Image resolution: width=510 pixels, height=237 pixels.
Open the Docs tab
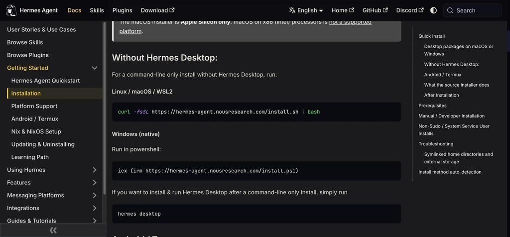tap(74, 10)
